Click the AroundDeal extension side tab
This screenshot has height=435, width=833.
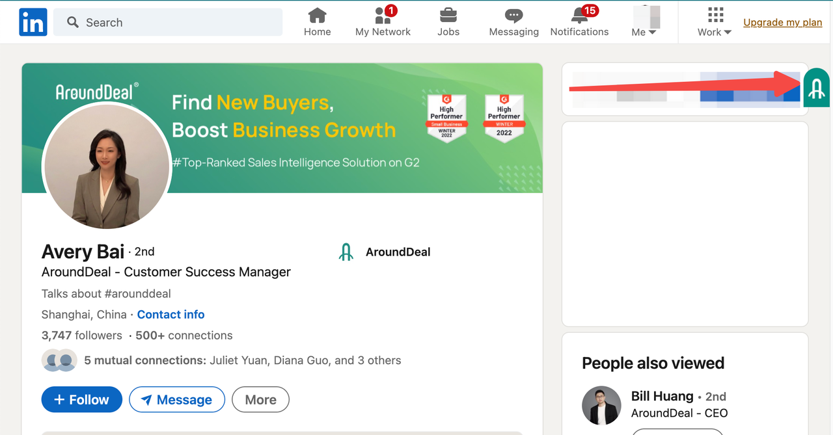pyautogui.click(x=816, y=88)
